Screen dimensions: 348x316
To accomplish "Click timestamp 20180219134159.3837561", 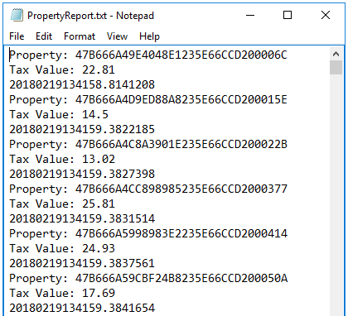I will [x=82, y=263].
